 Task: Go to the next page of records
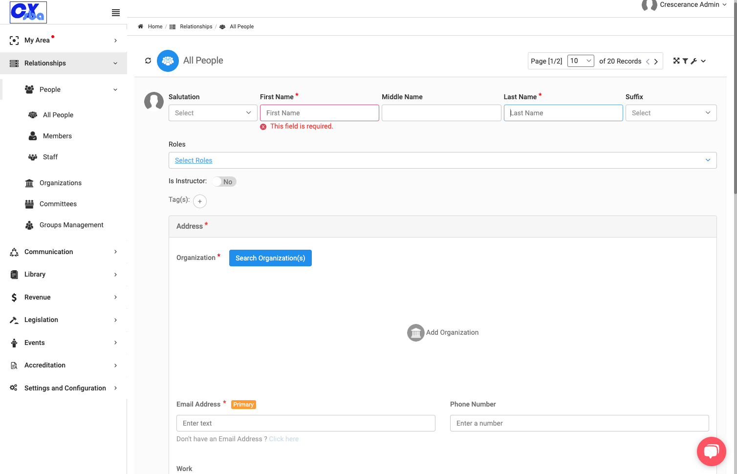(x=656, y=62)
